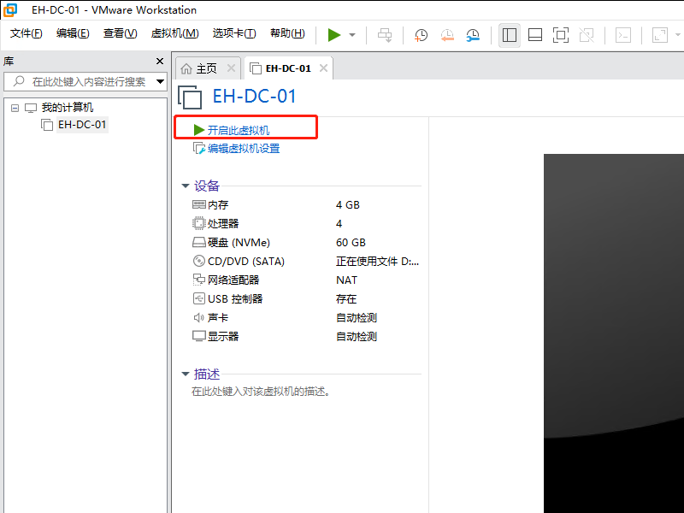Collapse the 描述 section triangle
This screenshot has height=513, width=684.
186,374
